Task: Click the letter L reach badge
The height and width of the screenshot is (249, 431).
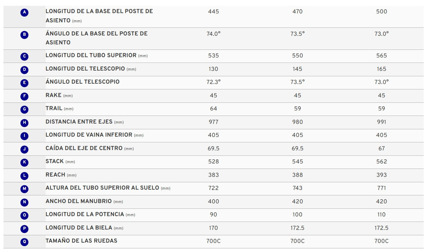Action: 25,176
